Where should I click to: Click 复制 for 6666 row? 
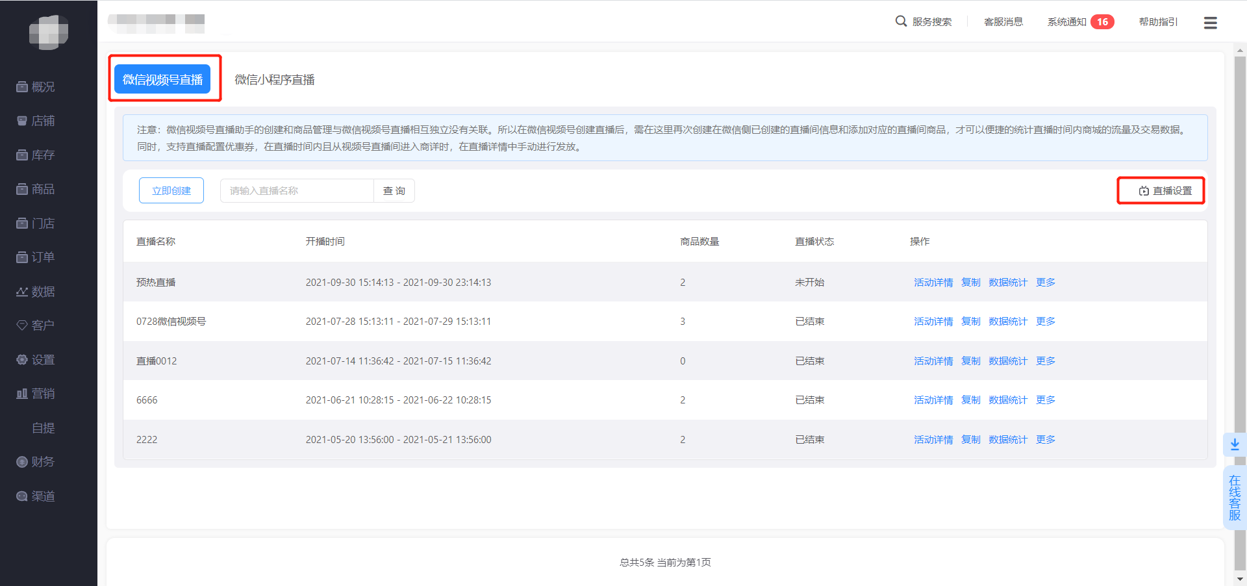click(x=971, y=400)
